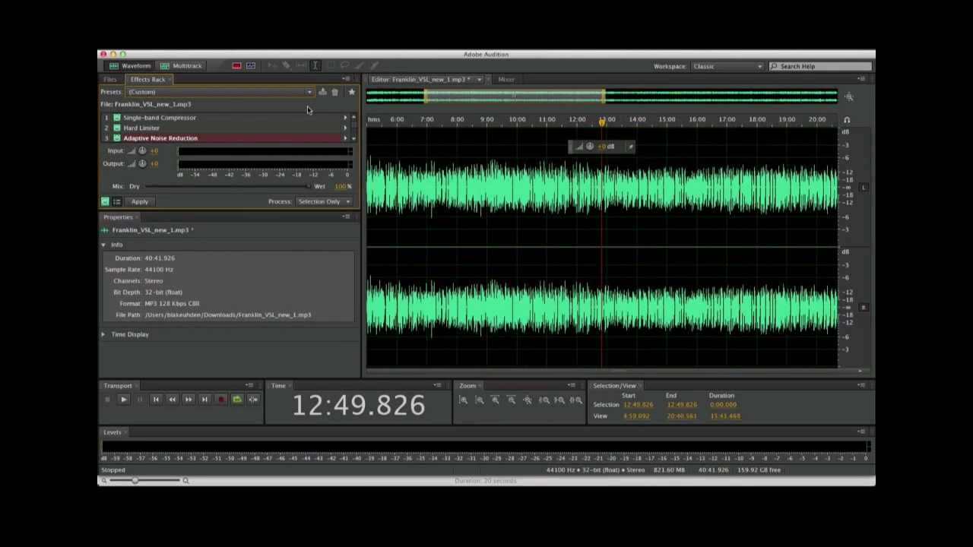Image resolution: width=973 pixels, height=547 pixels.
Task: Toggle the main effects rack power button
Action: [x=105, y=201]
